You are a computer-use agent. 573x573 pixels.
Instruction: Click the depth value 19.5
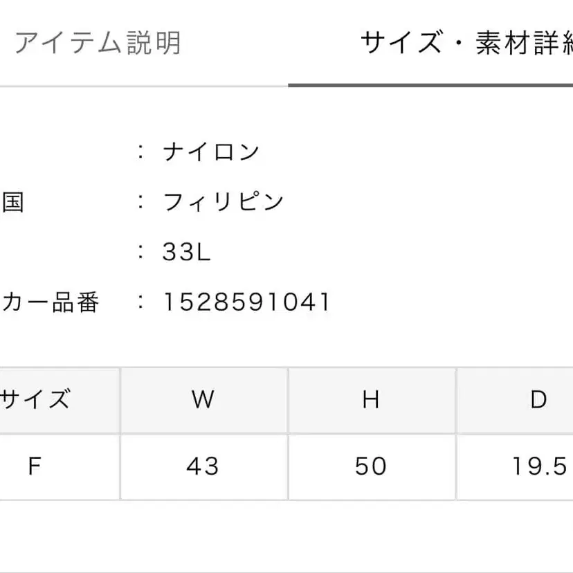tap(539, 466)
